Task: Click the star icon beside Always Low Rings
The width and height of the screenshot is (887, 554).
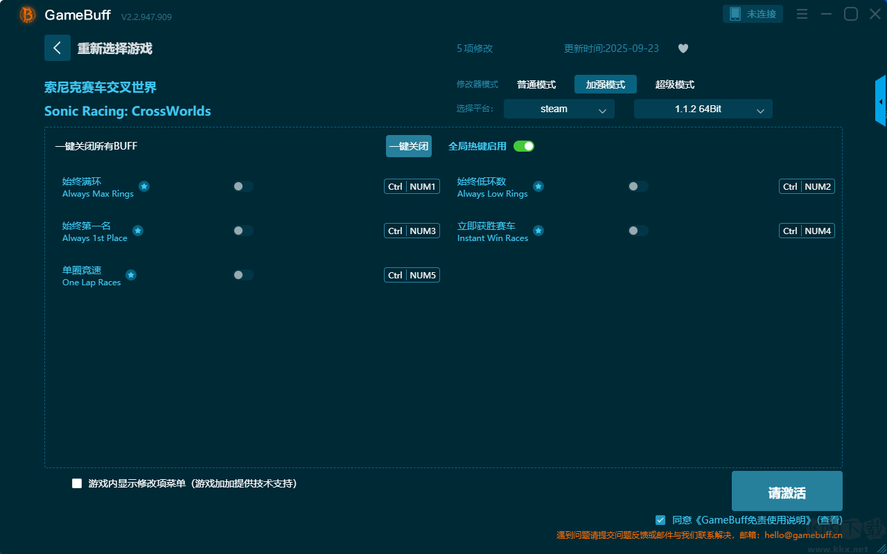Action: coord(538,186)
